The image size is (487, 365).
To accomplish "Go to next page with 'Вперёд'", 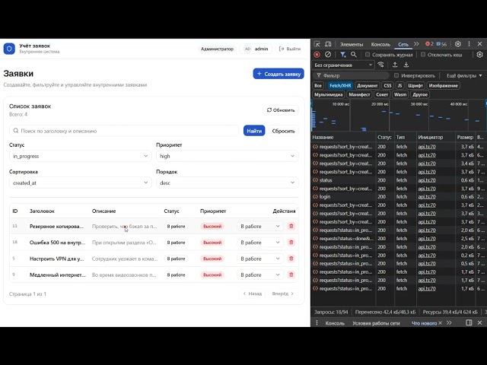I will coord(283,294).
